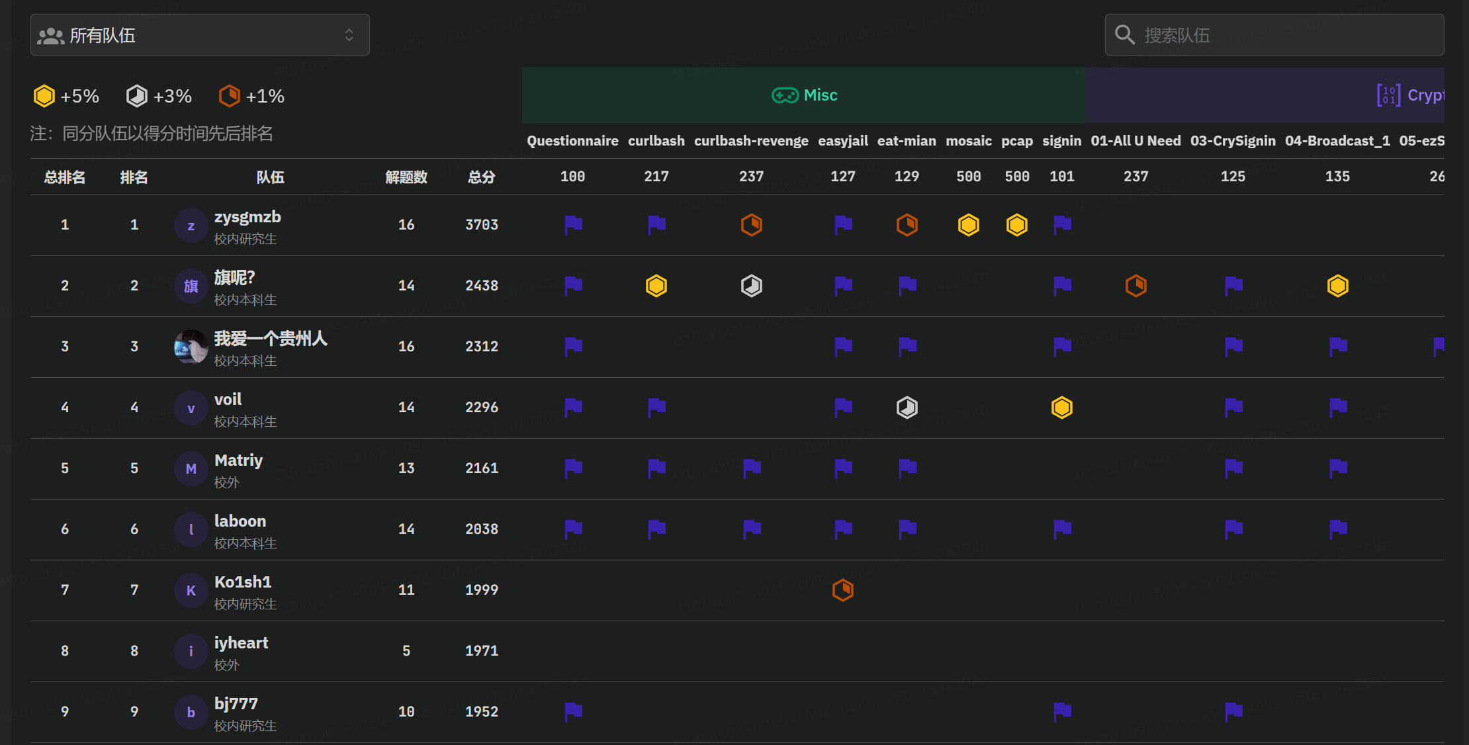This screenshot has height=745, width=1469.
Task: Select the Misc category header
Action: tap(804, 95)
